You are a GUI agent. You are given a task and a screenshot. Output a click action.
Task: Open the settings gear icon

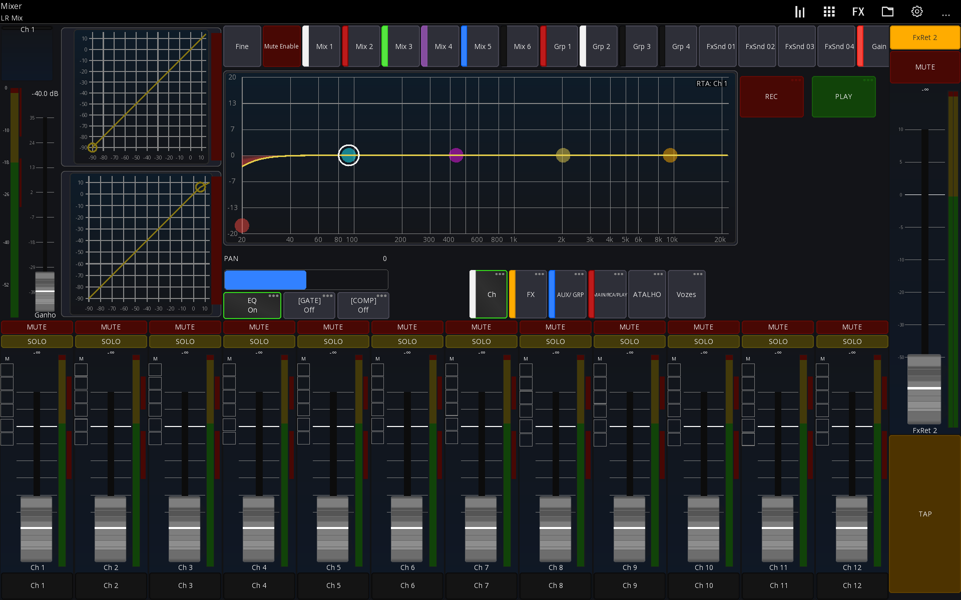point(916,12)
